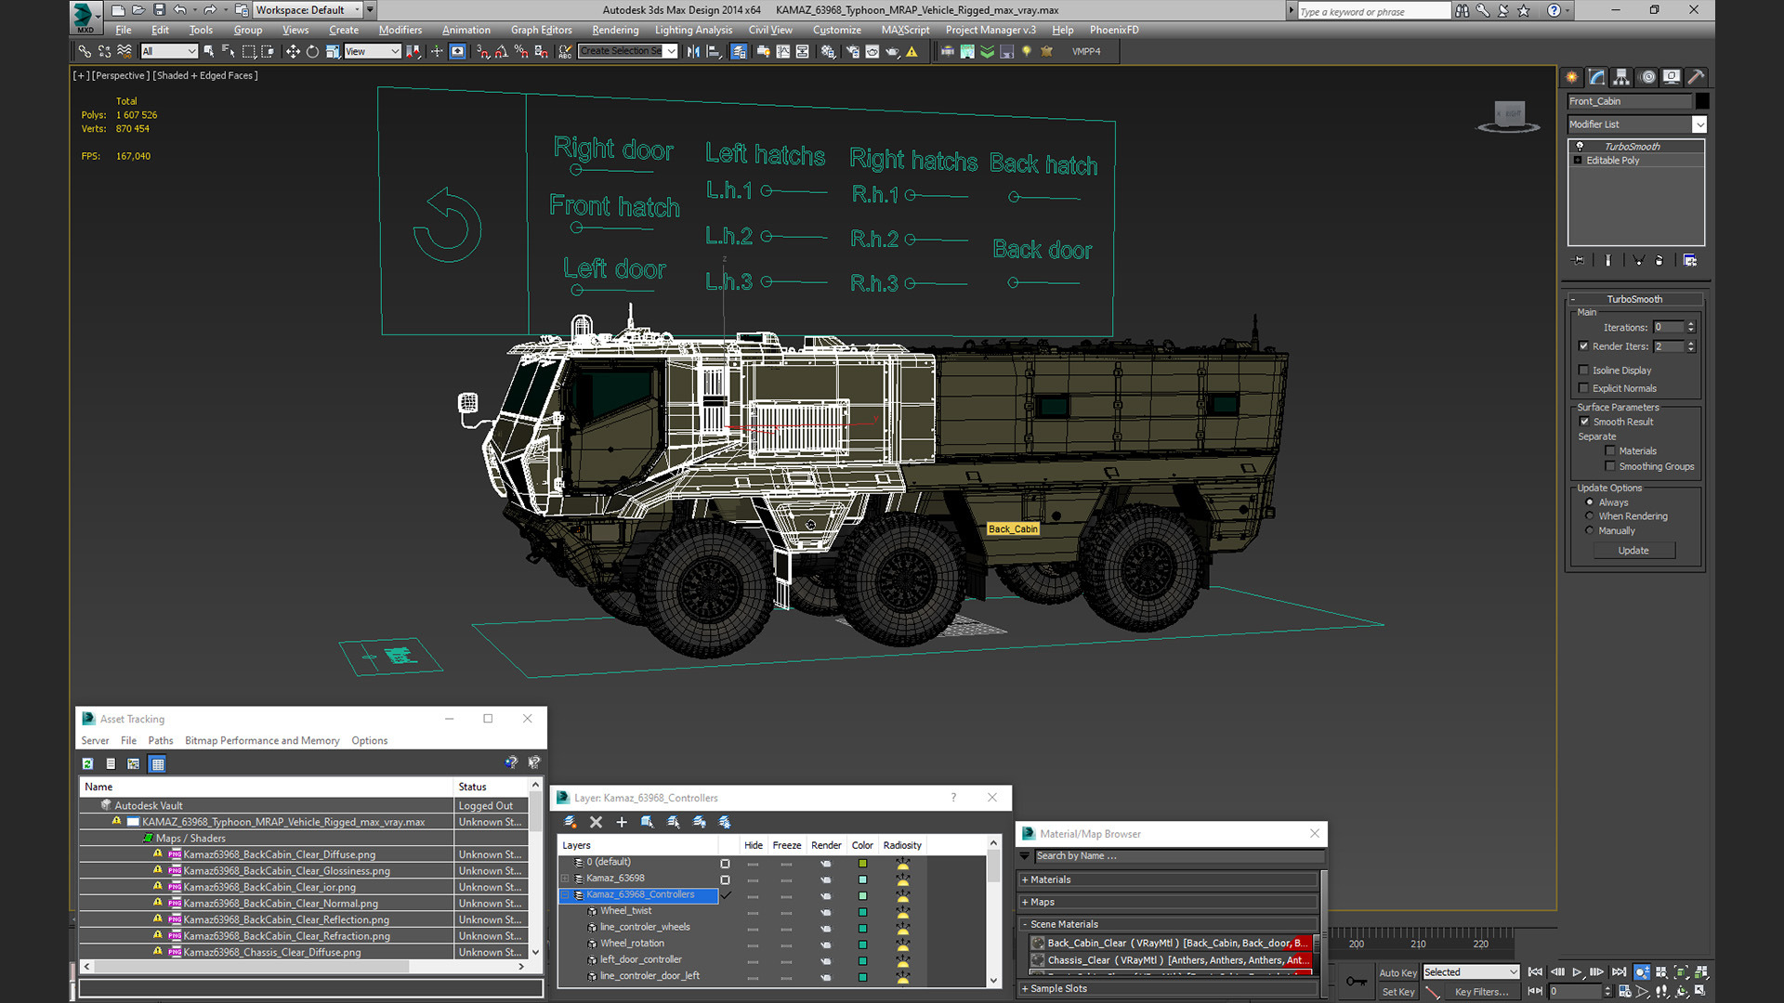This screenshot has width=1784, height=1003.
Task: Expand the Sample Slots group
Action: click(1025, 989)
